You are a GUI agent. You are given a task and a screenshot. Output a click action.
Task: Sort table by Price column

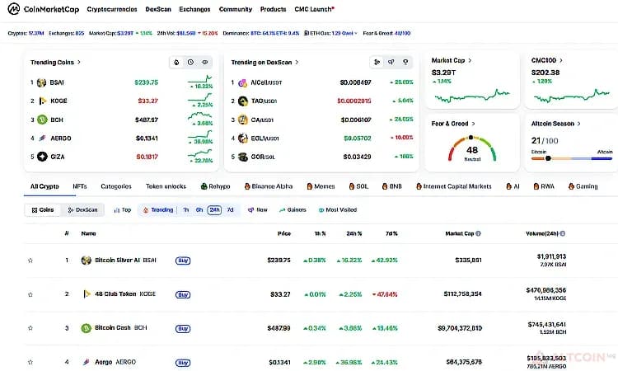[x=283, y=234]
